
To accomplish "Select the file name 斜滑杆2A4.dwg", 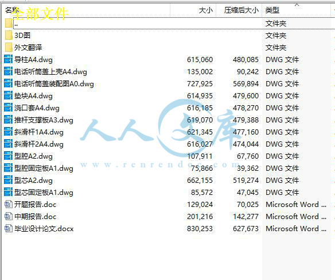I will [x=39, y=144].
